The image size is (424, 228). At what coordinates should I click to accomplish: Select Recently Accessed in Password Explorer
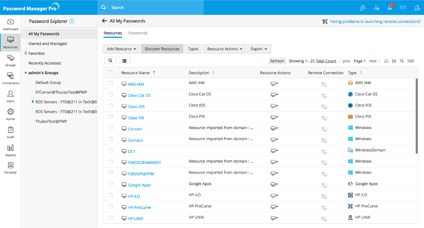(45, 63)
